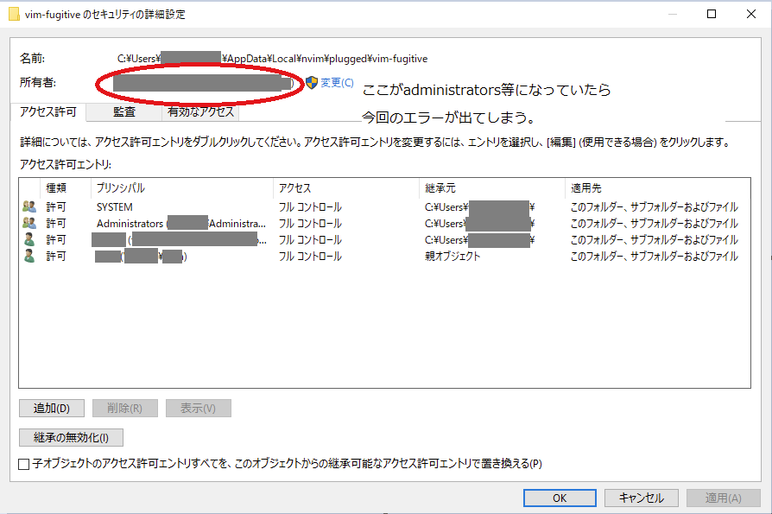Click the アクセス column header
The height and width of the screenshot is (514, 772).
pos(346,188)
